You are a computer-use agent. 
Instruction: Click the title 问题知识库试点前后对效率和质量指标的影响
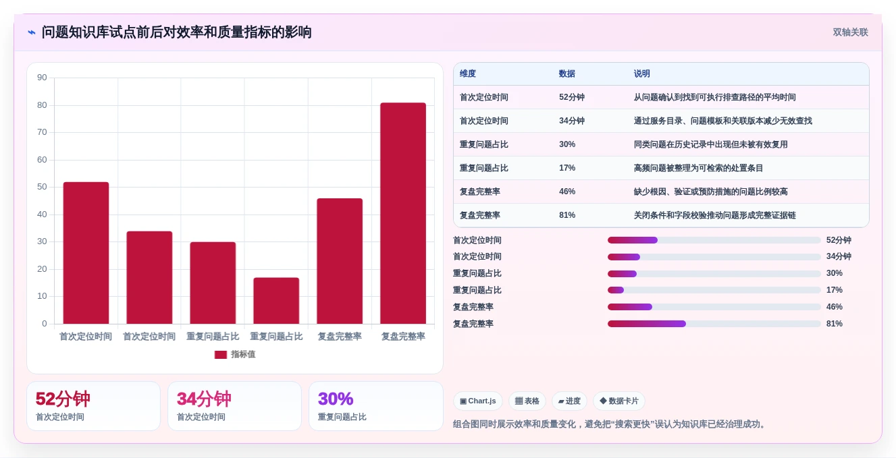pyautogui.click(x=177, y=32)
